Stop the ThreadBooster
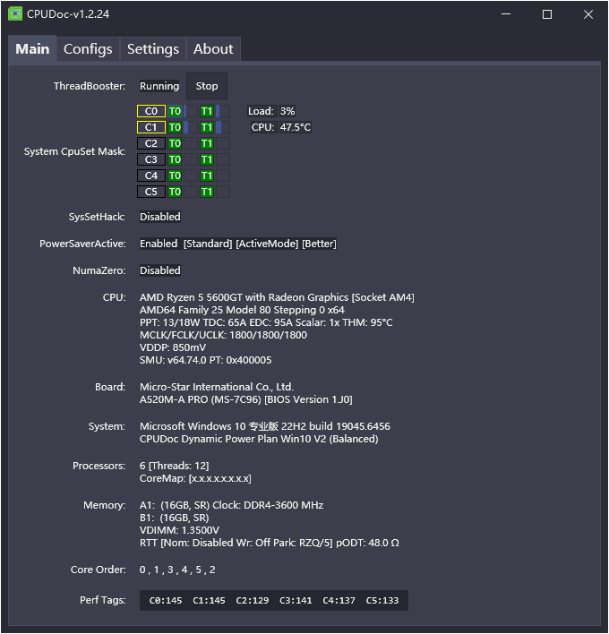The image size is (609, 634). 207,86
